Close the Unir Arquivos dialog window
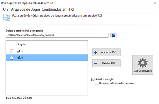 (x=155, y=3)
